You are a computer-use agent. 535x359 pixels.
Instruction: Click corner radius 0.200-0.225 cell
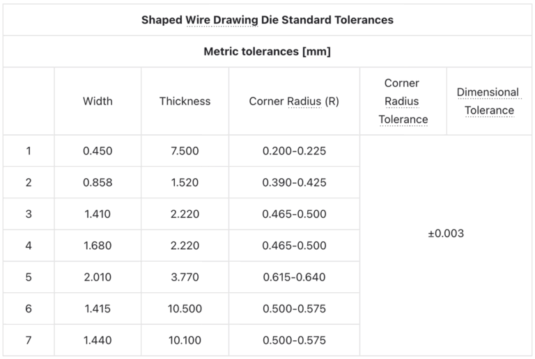point(294,151)
